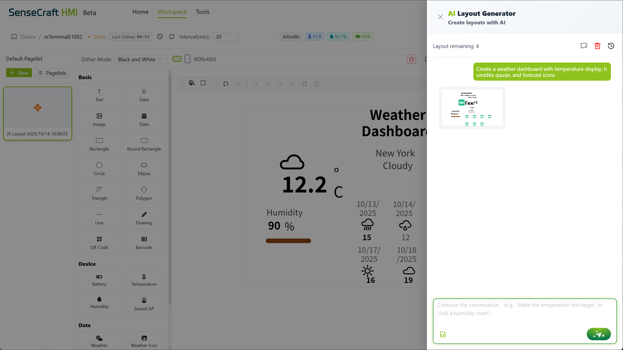
Task: Open the red bug debug icon
Action: (411, 59)
